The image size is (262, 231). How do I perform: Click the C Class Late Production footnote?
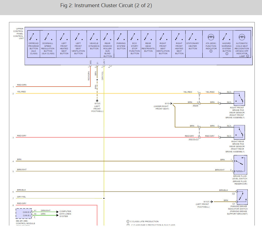143,221
